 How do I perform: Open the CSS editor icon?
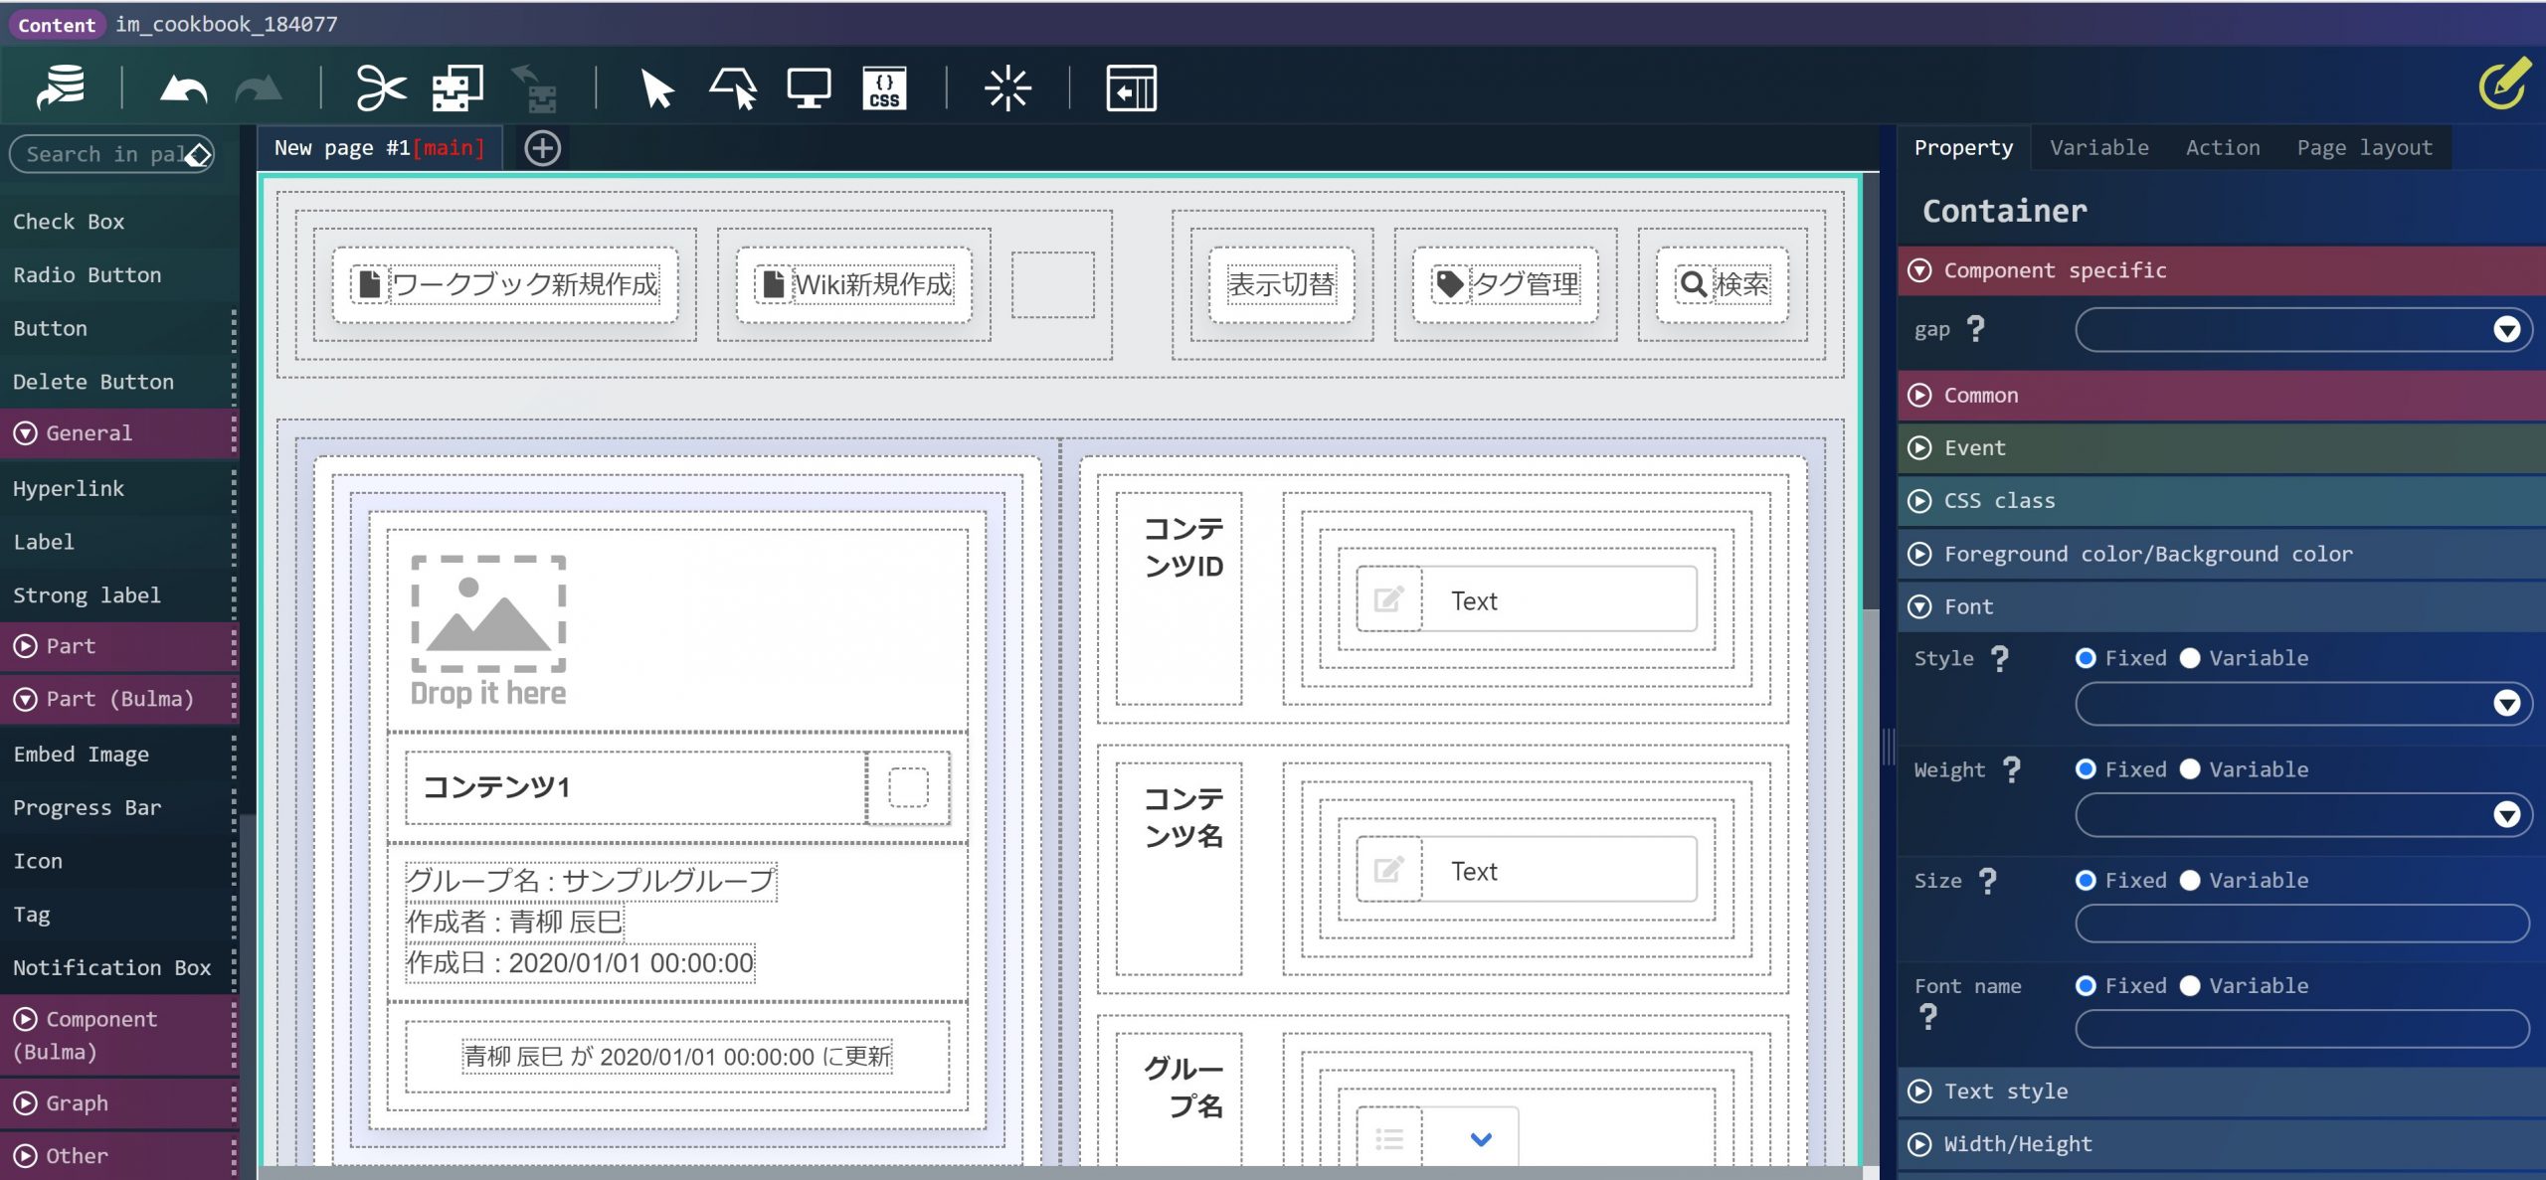tap(883, 89)
